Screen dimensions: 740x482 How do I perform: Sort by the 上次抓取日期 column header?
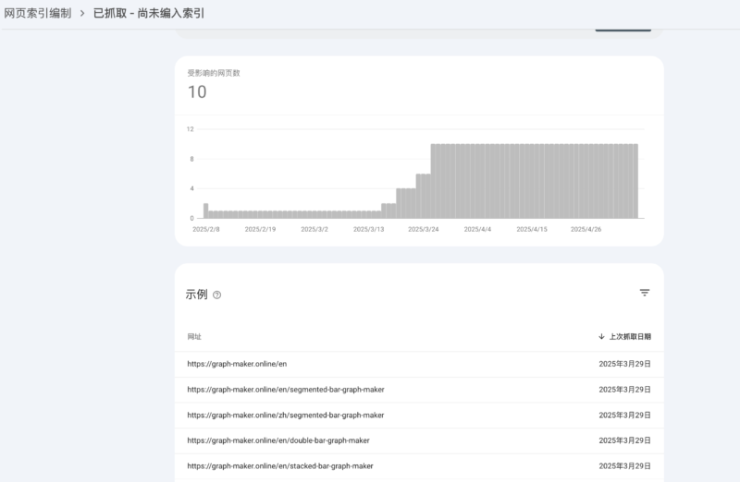tap(630, 337)
